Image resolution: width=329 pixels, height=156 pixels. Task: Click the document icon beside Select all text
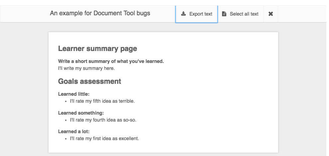[x=224, y=14]
